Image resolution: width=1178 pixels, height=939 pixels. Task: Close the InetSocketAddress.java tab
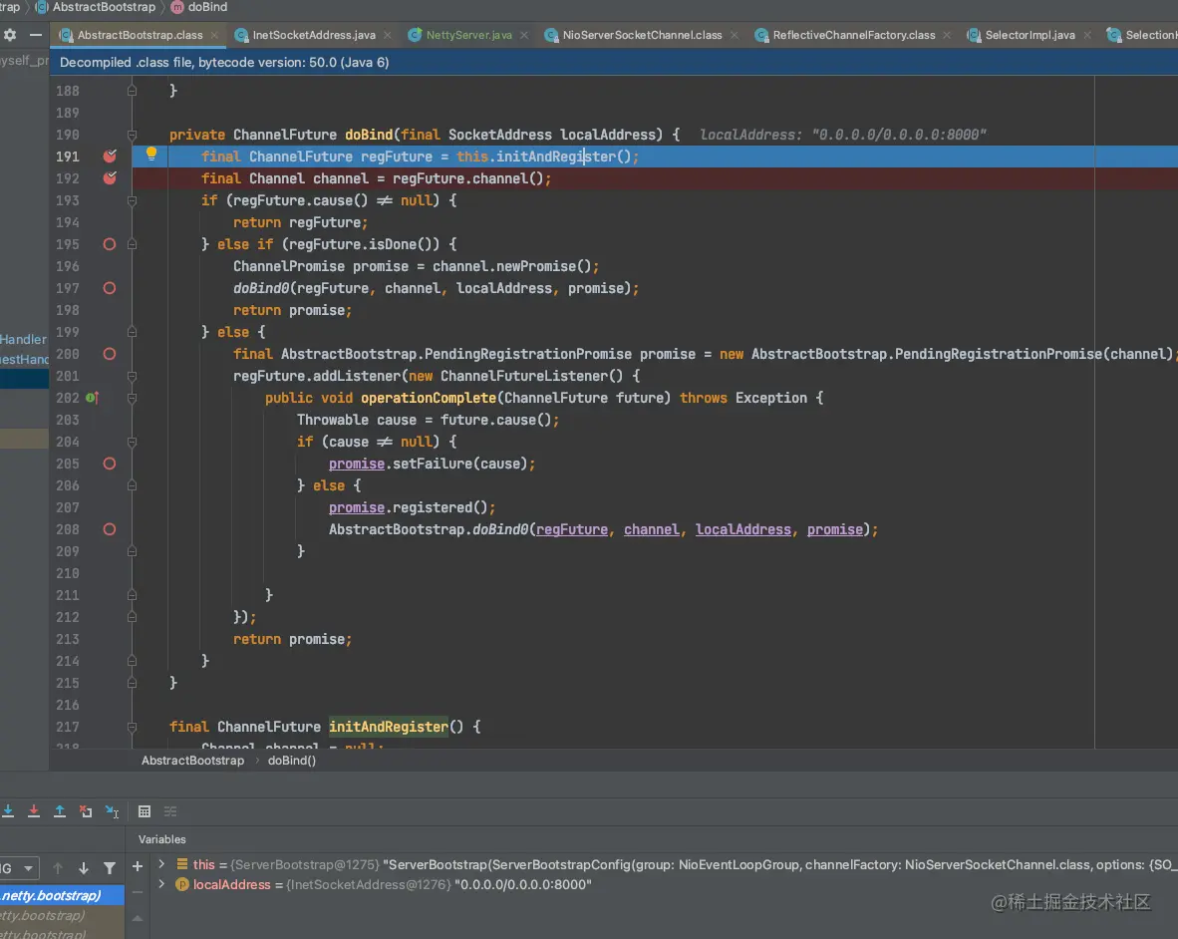click(x=388, y=35)
